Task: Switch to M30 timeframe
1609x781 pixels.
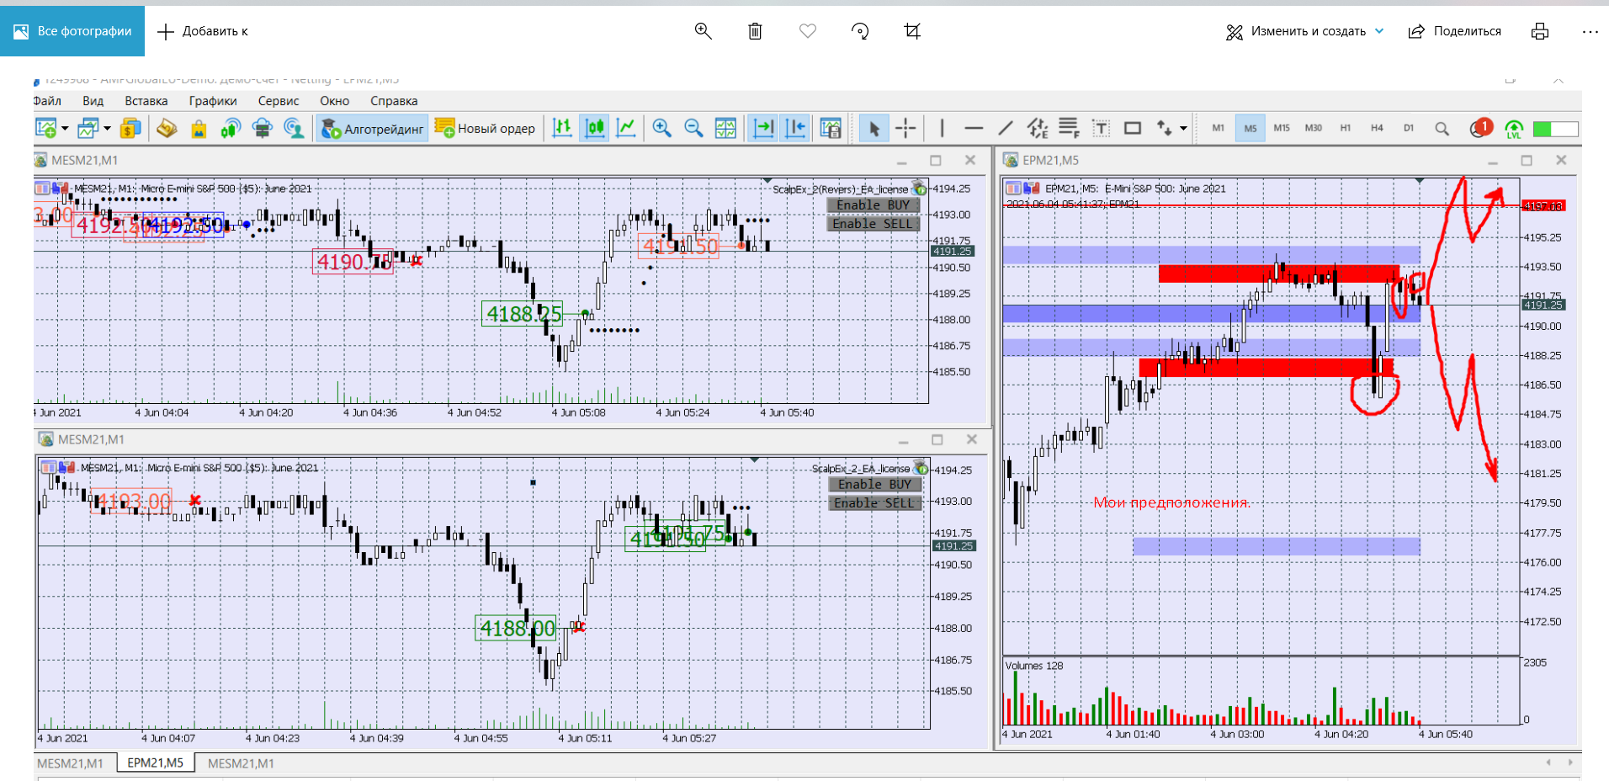Action: click(1314, 129)
